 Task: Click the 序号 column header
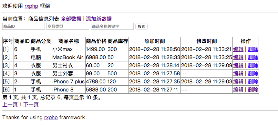pos(8,41)
